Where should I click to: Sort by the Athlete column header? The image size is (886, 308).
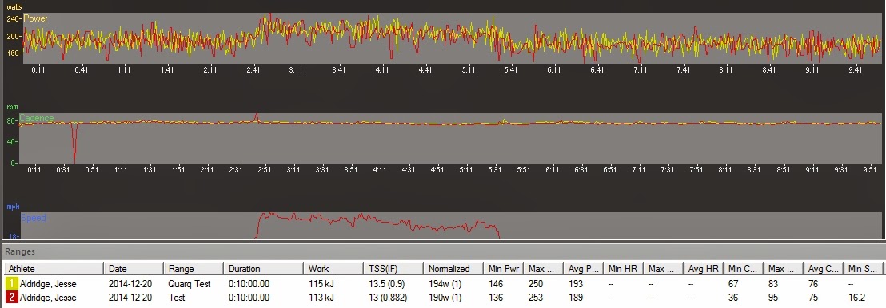point(54,269)
